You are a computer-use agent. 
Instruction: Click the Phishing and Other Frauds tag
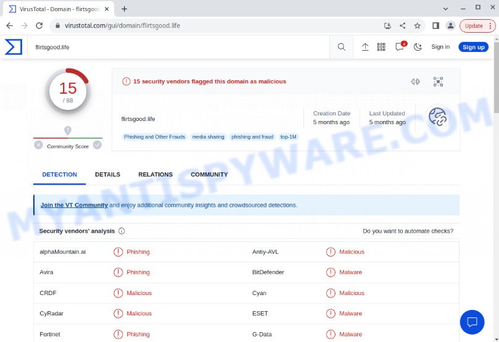coord(154,137)
